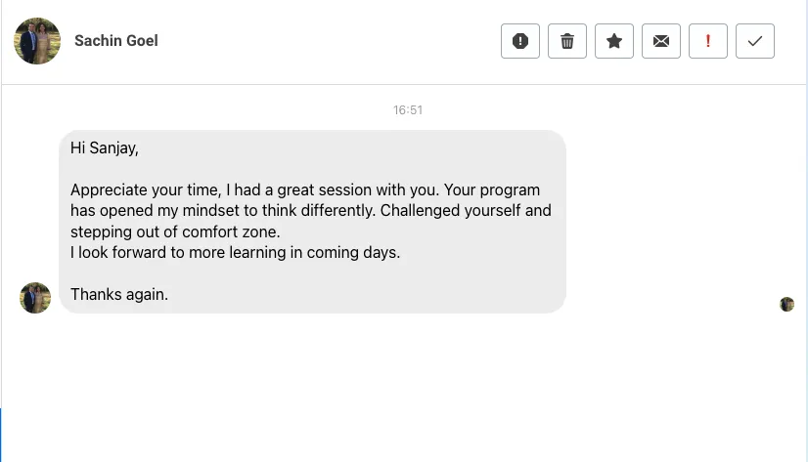Click the word "differently" in the message
This screenshot has width=808, height=462.
tap(337, 211)
